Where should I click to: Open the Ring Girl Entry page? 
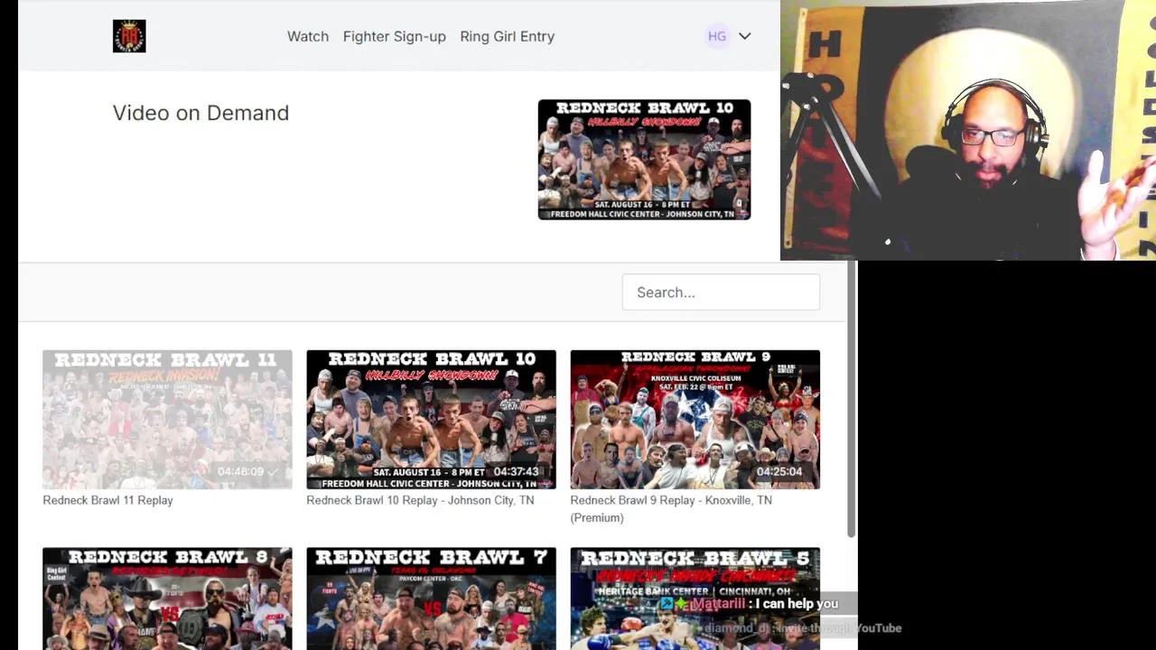(x=508, y=36)
